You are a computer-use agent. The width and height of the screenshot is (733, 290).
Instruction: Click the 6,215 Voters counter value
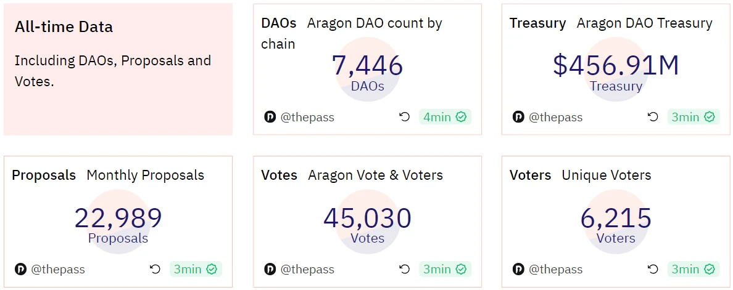[x=616, y=219]
